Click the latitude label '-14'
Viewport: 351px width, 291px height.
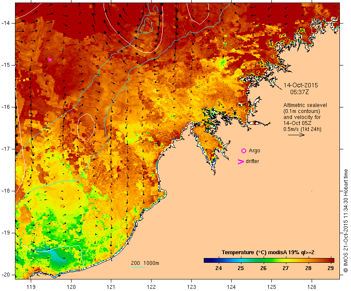click(6, 23)
